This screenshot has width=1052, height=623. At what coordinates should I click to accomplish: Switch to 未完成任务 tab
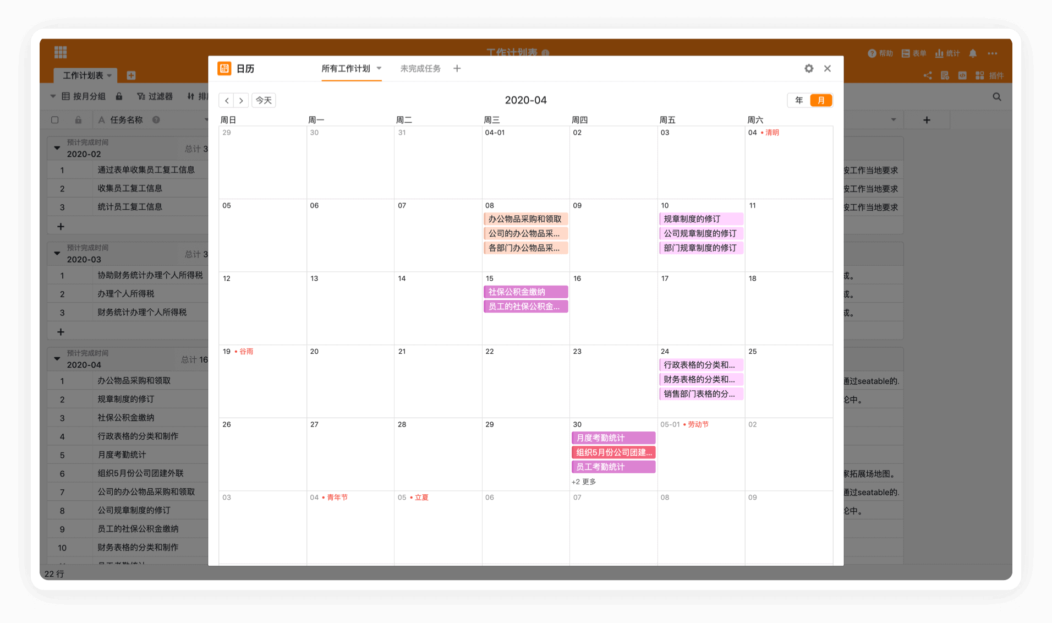pos(420,69)
